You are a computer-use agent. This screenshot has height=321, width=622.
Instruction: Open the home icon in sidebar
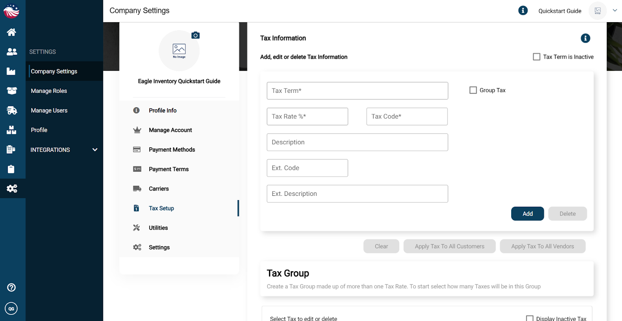(x=12, y=32)
